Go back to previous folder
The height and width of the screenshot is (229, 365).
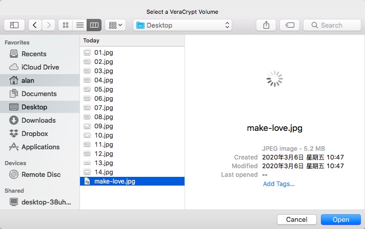point(35,25)
